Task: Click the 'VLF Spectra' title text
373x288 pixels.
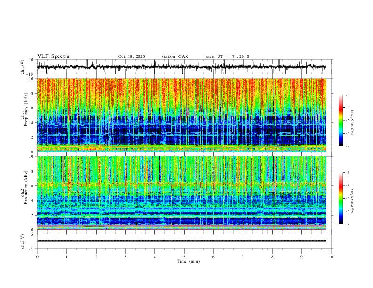Action: click(53, 56)
